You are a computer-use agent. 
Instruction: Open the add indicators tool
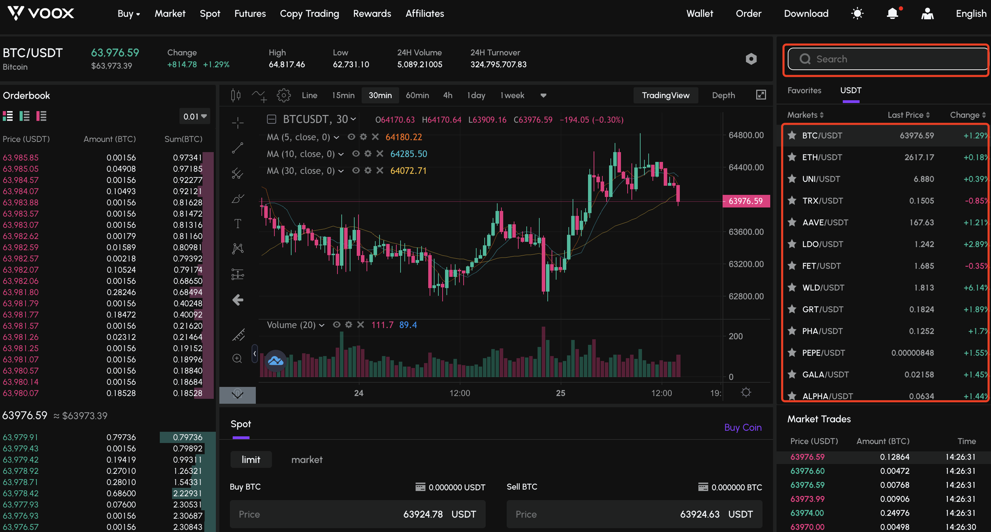(x=259, y=95)
